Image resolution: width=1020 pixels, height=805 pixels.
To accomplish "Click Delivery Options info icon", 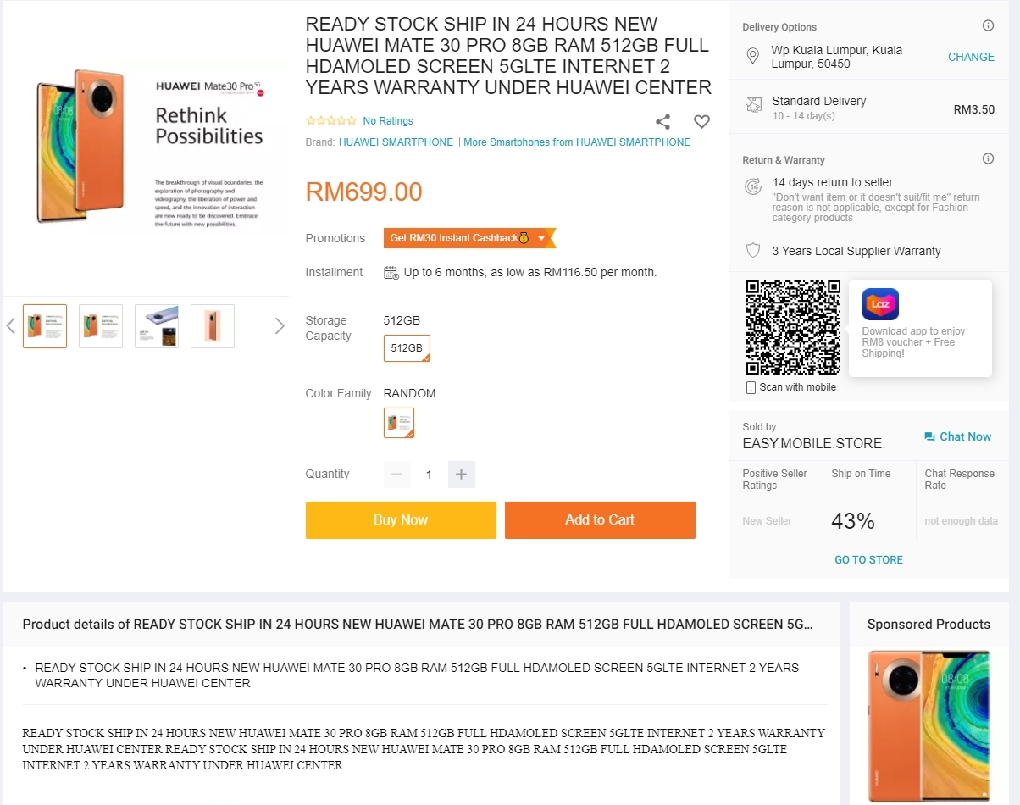I will [988, 26].
